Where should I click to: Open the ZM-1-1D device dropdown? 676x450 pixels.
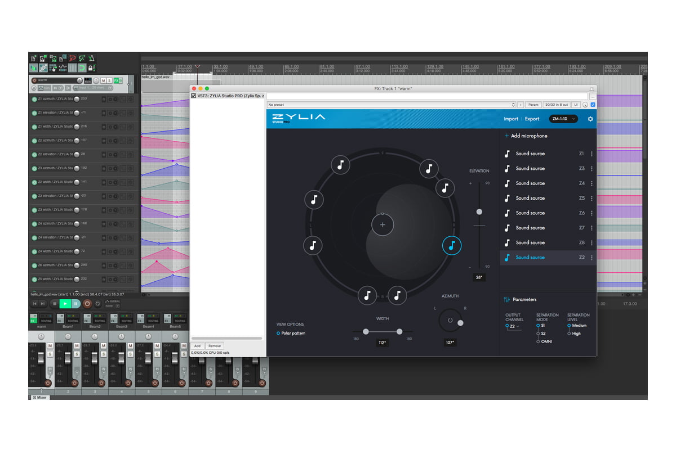click(x=564, y=119)
